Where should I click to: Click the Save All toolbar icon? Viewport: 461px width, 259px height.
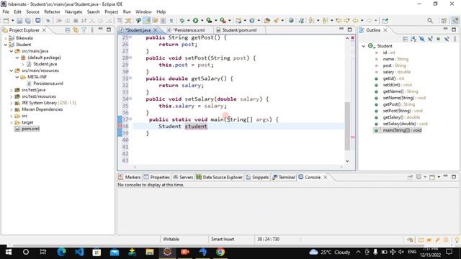coord(28,21)
